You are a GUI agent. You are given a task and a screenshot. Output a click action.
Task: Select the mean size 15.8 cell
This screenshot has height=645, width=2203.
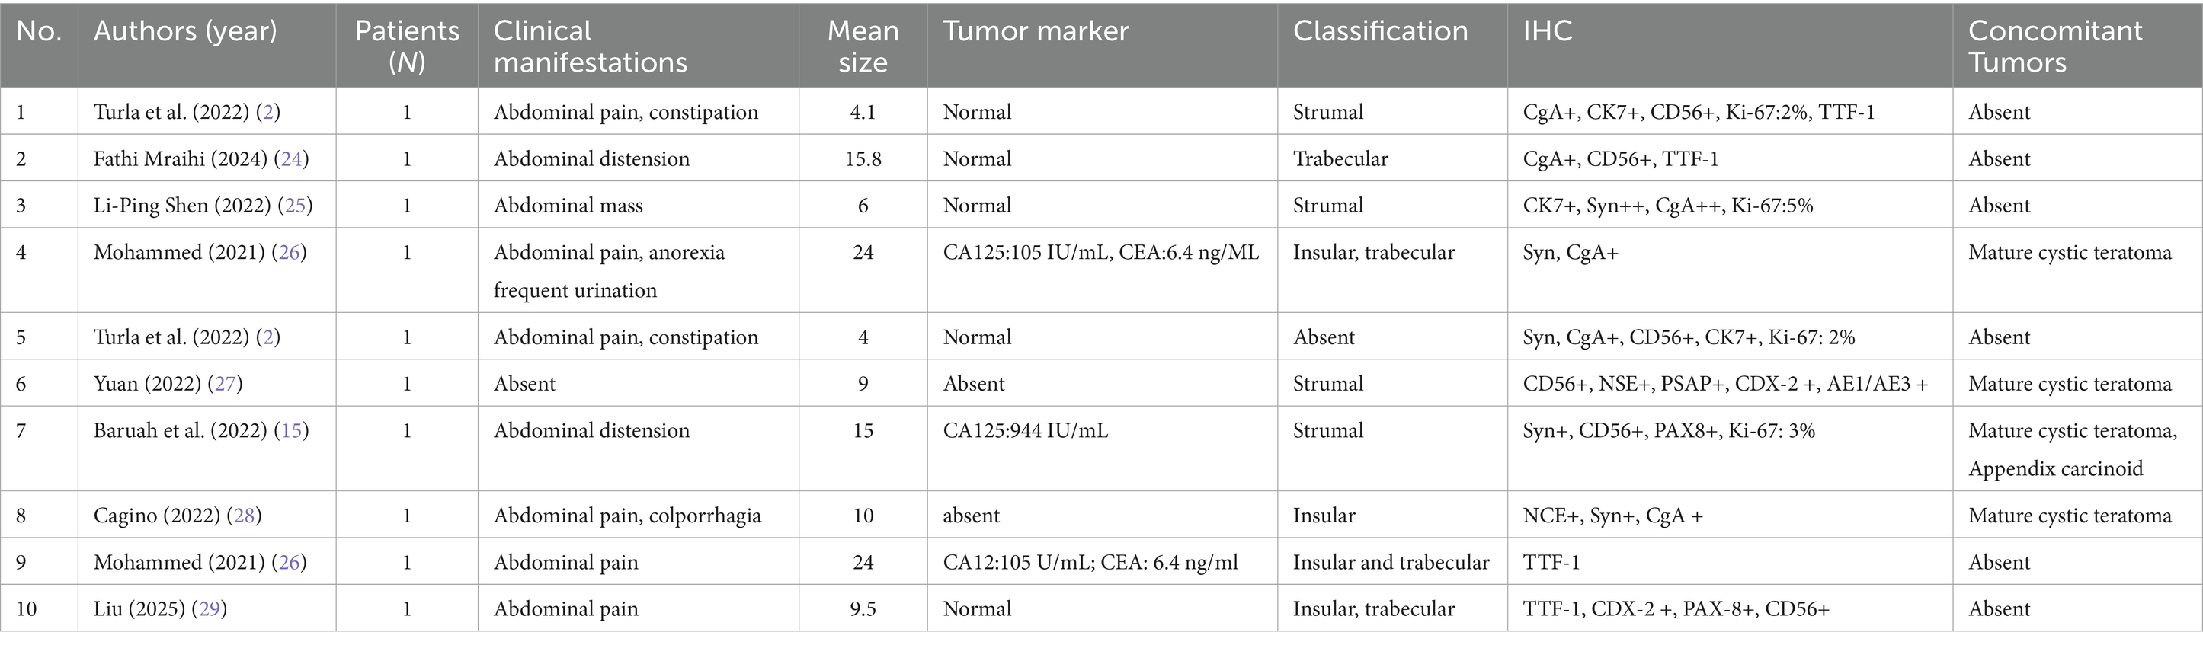(x=862, y=159)
